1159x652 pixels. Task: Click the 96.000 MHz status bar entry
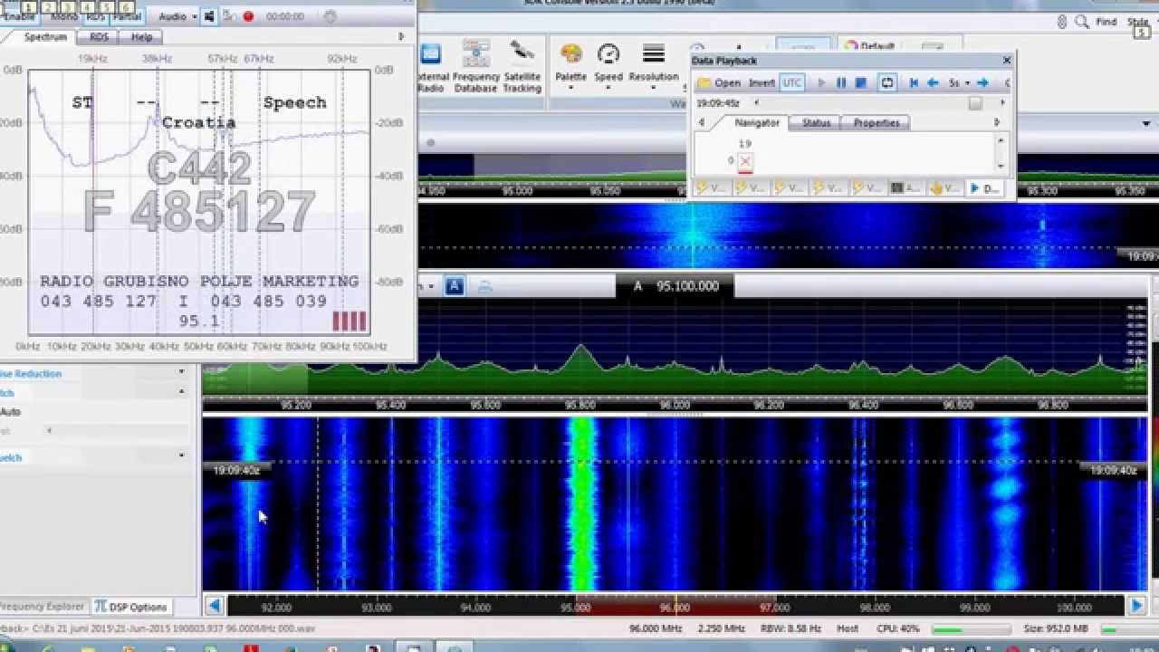tap(656, 628)
